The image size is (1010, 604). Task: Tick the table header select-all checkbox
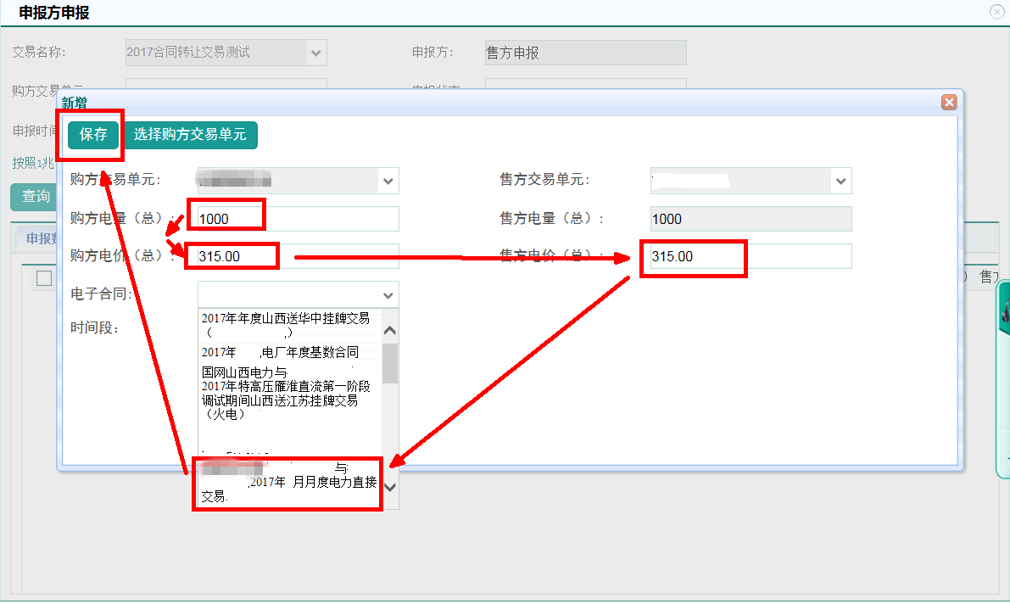pos(44,278)
